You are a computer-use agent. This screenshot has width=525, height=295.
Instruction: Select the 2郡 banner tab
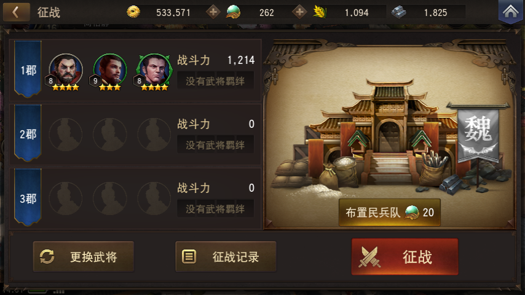[28, 133]
